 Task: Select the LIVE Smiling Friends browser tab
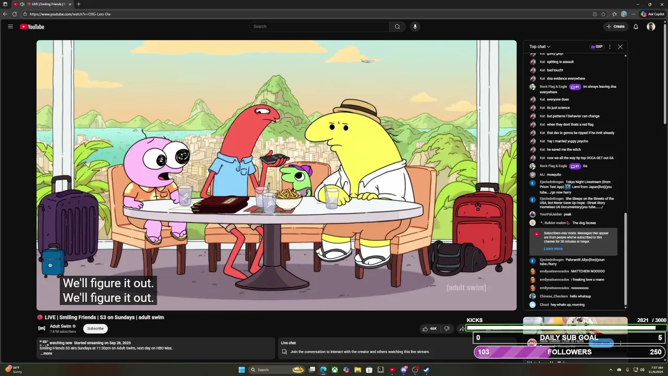42,4
